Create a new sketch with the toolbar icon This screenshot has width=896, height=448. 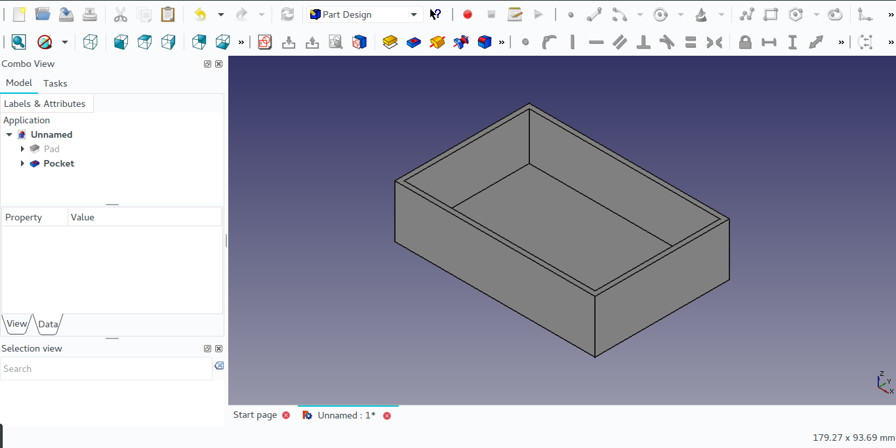[x=264, y=43]
